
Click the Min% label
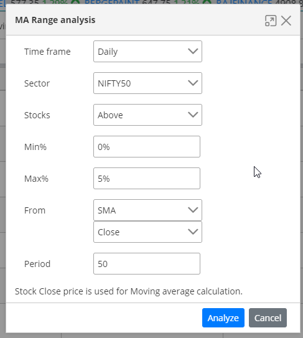click(x=35, y=147)
